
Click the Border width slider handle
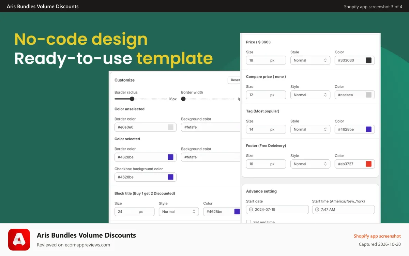[x=183, y=99]
